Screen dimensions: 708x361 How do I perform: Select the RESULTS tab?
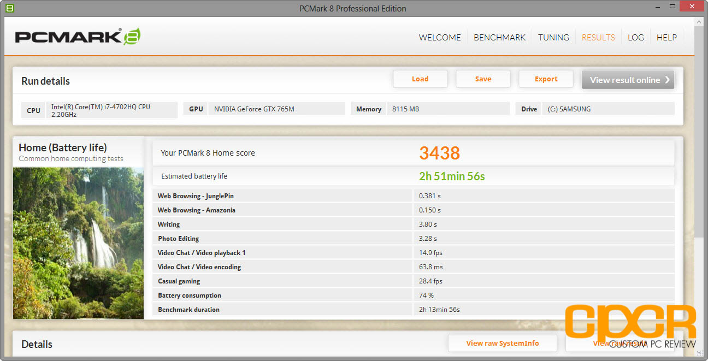(598, 38)
